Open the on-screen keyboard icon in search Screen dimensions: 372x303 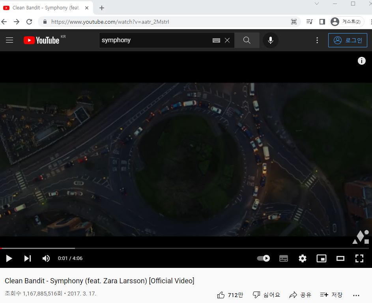point(216,40)
